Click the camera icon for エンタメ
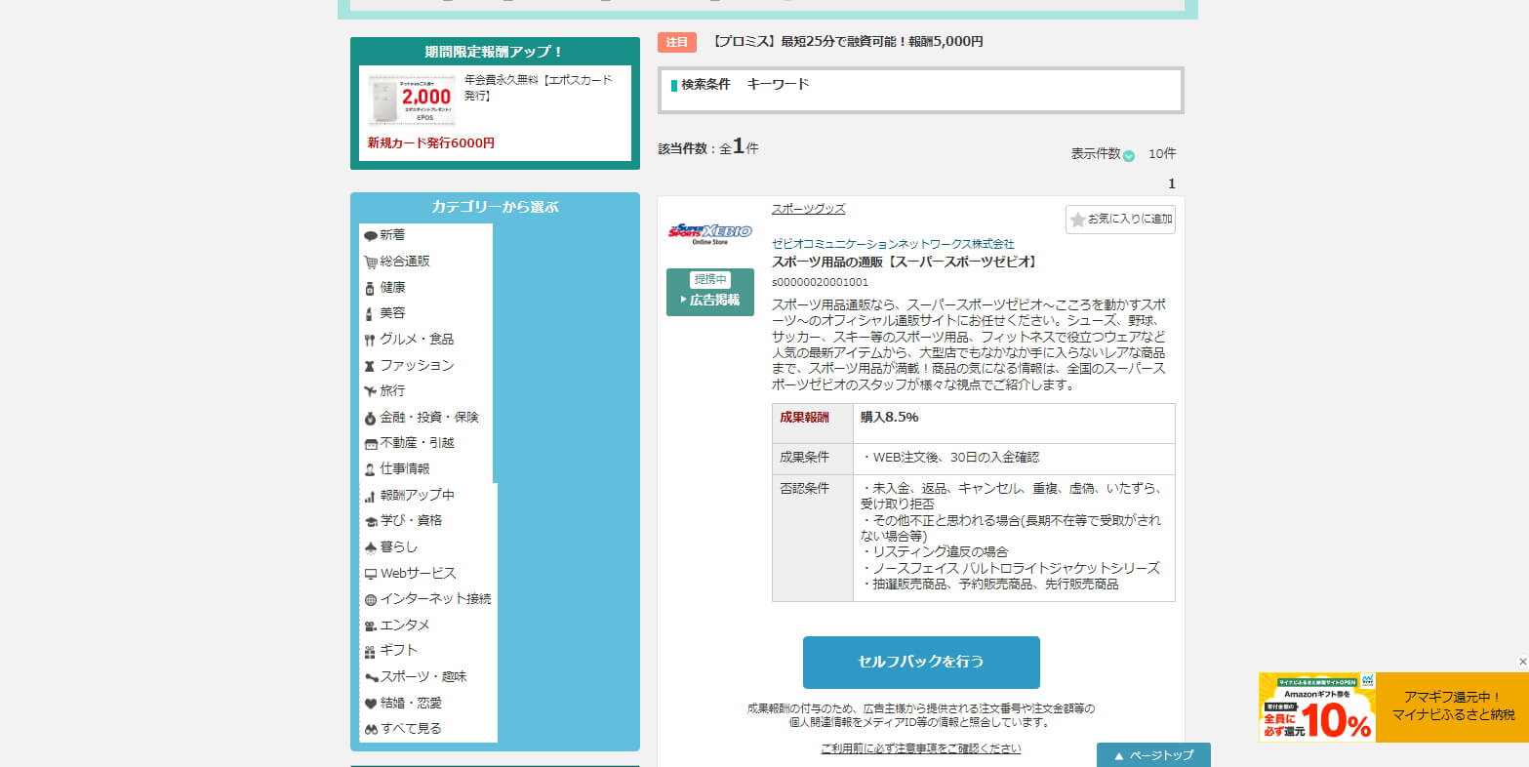Viewport: 1529px width, 767px height. (370, 626)
